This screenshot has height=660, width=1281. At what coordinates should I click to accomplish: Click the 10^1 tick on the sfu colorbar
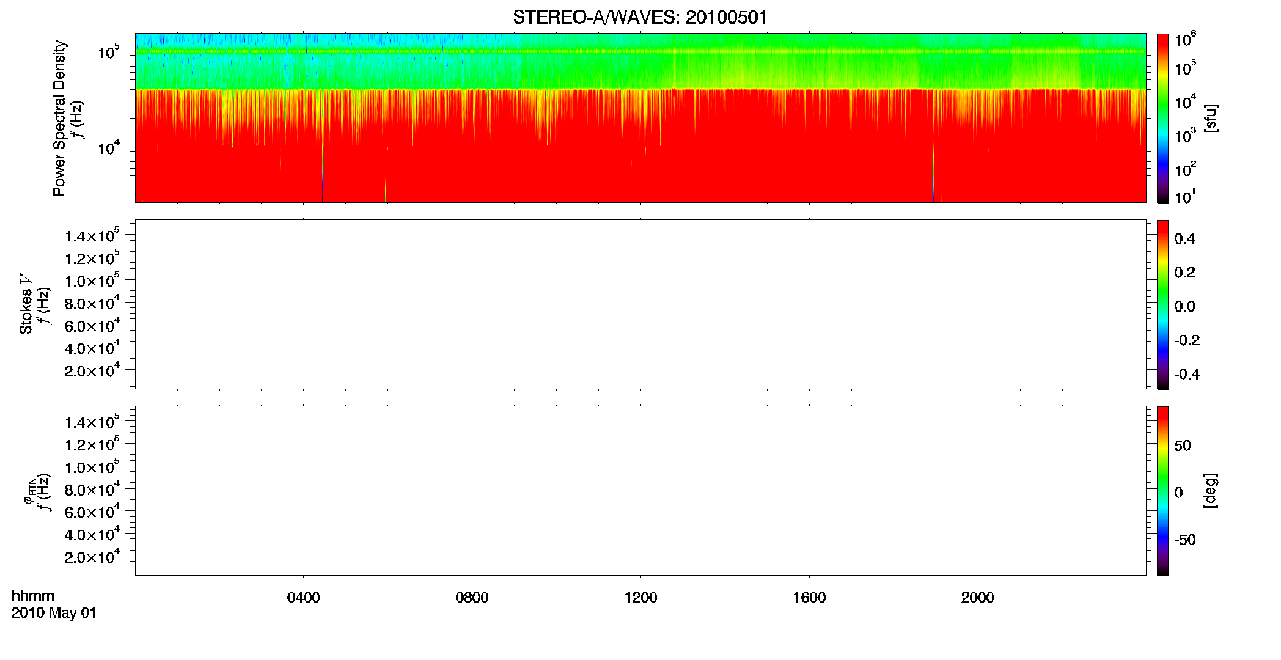1186,196
